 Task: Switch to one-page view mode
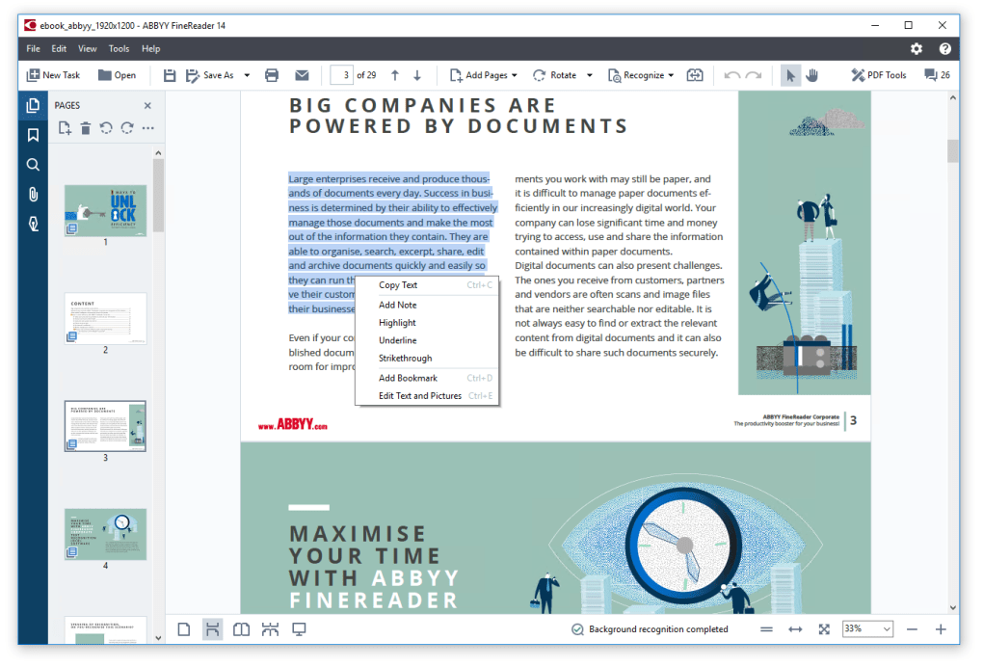tap(184, 629)
